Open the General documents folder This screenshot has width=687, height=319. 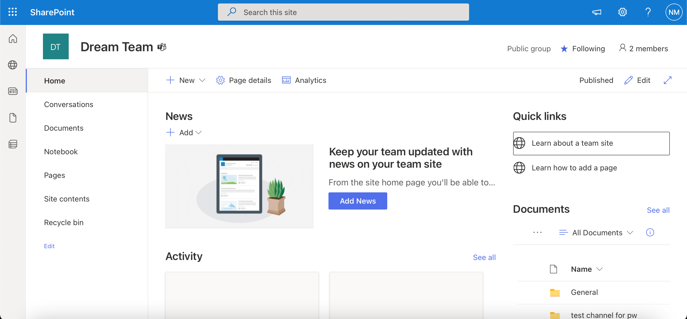point(584,292)
